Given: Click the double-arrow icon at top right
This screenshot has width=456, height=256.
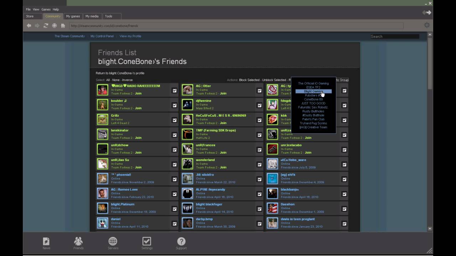Looking at the screenshot, I should [427, 12].
